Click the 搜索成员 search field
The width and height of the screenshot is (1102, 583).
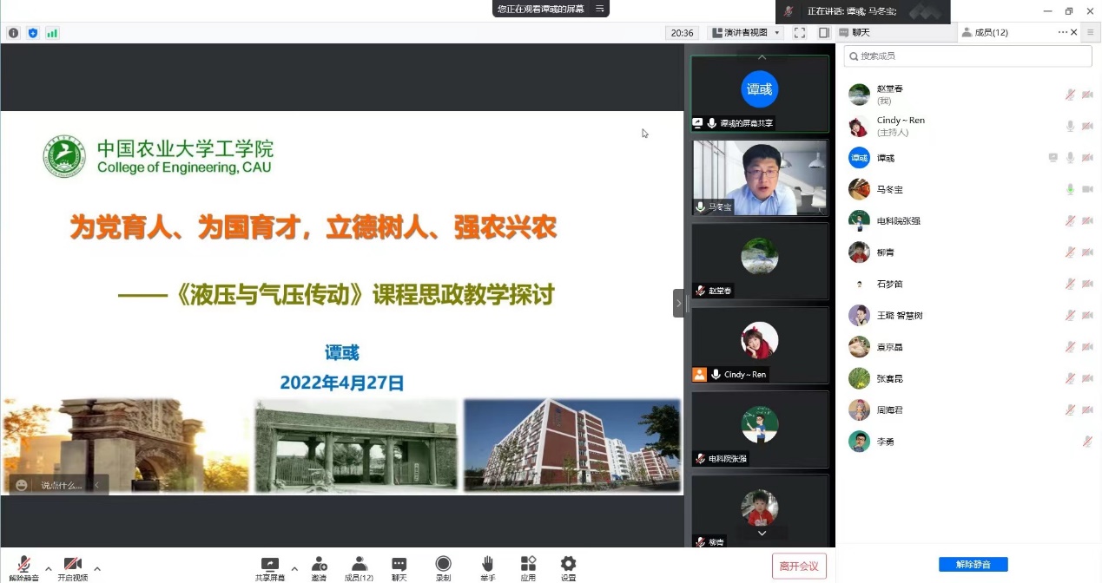pyautogui.click(x=967, y=56)
